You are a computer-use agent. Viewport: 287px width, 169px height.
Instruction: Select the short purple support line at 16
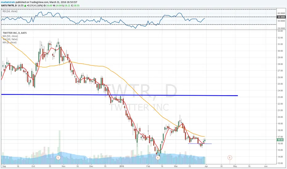pos(200,143)
